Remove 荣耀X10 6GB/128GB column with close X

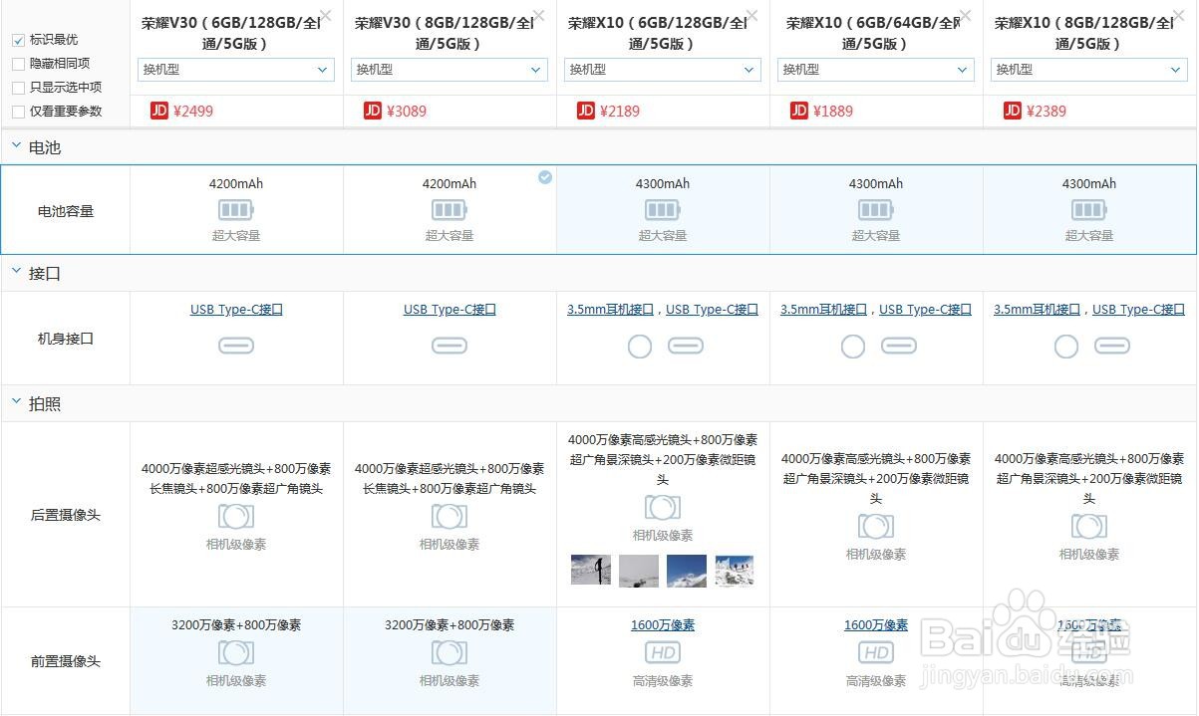point(752,16)
